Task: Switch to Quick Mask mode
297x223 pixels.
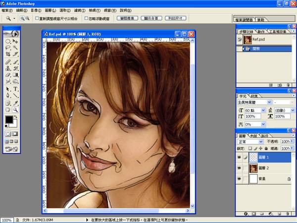Action: click(x=15, y=134)
